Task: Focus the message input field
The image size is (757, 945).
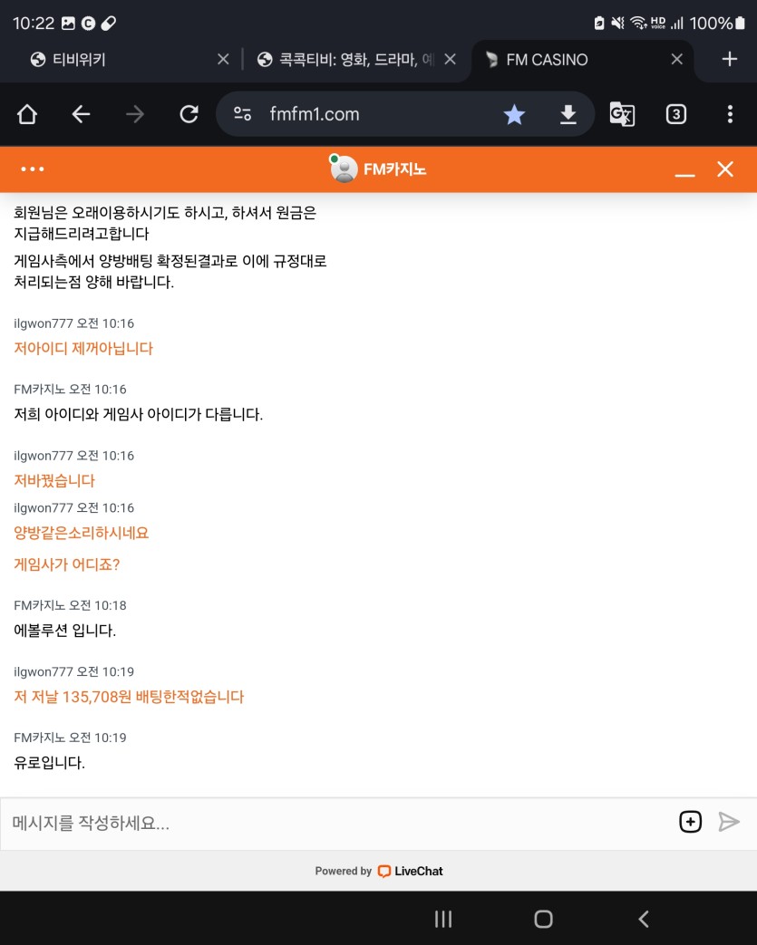Action: pyautogui.click(x=335, y=823)
